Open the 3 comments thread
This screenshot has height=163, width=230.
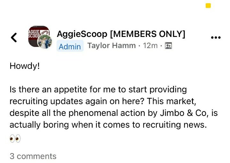(33, 156)
